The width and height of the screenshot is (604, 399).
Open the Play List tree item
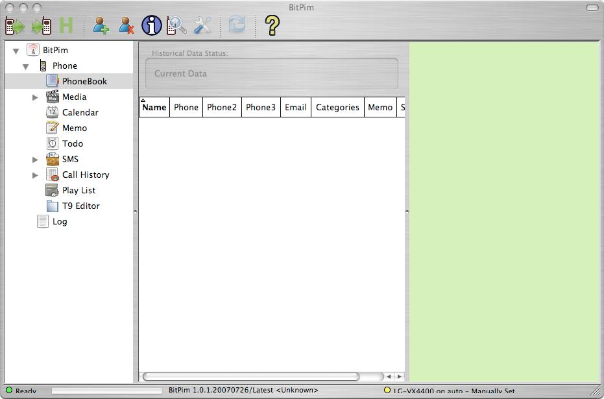point(79,190)
